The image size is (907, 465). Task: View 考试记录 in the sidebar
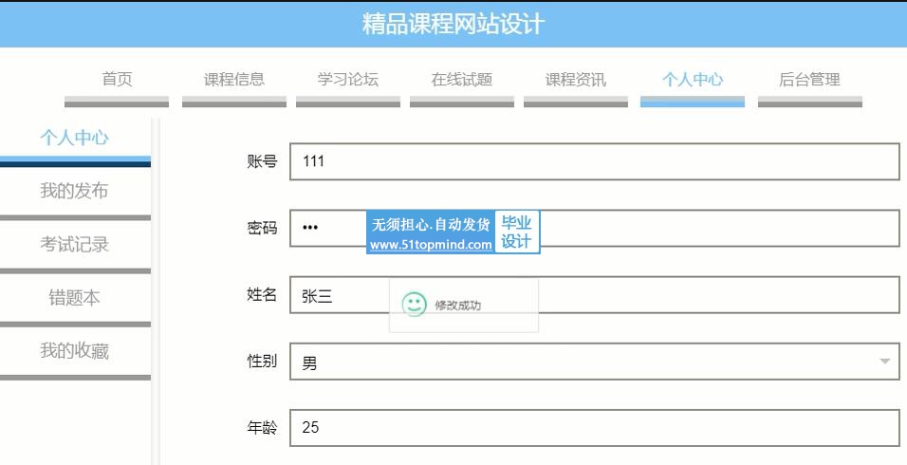(74, 244)
